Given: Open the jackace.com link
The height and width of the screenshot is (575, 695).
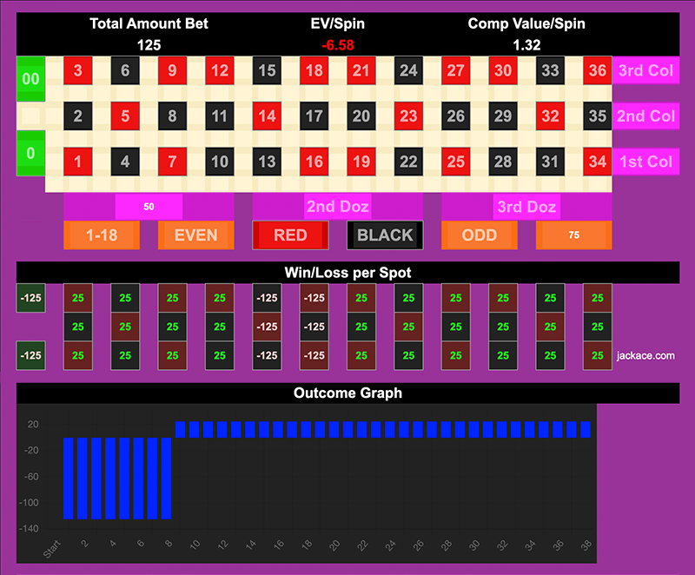Looking at the screenshot, I should 645,355.
